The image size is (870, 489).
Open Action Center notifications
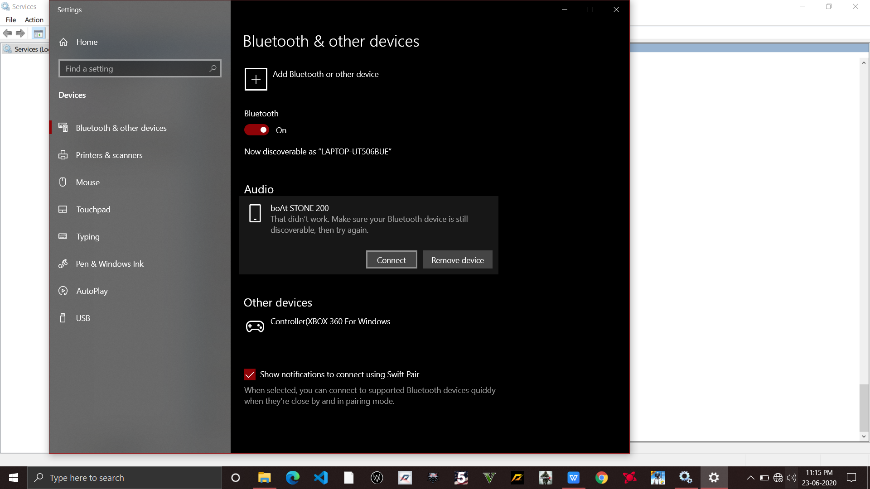click(x=851, y=478)
